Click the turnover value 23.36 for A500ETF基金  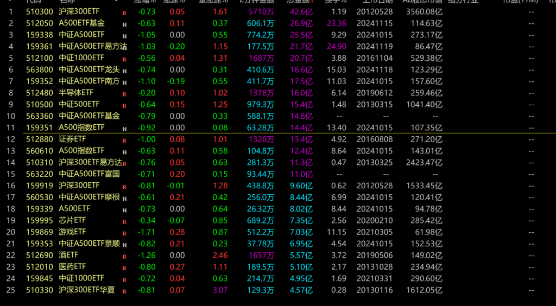(336, 23)
